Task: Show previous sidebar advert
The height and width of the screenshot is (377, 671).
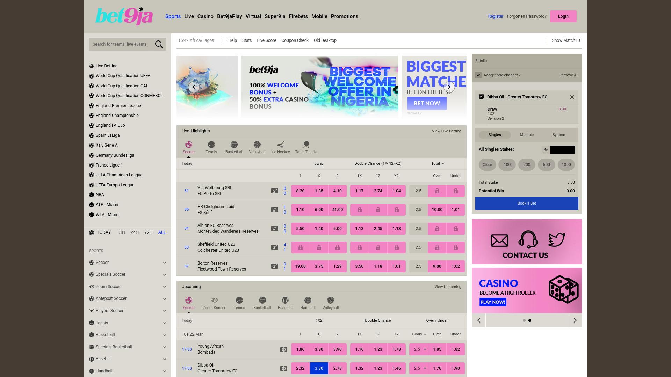Action: pyautogui.click(x=479, y=320)
